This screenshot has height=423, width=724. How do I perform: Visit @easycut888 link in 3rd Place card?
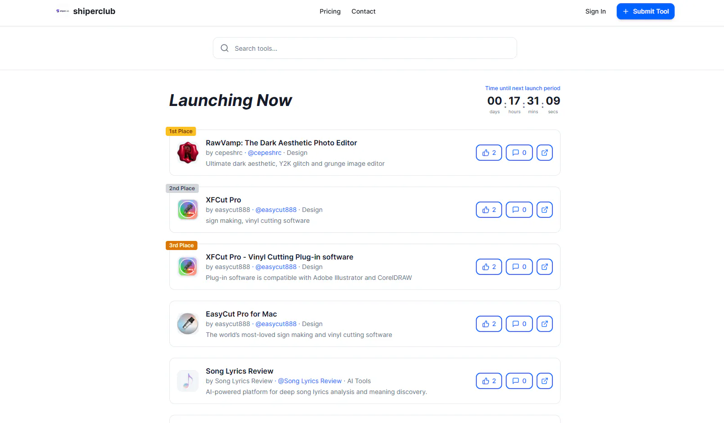tap(276, 267)
